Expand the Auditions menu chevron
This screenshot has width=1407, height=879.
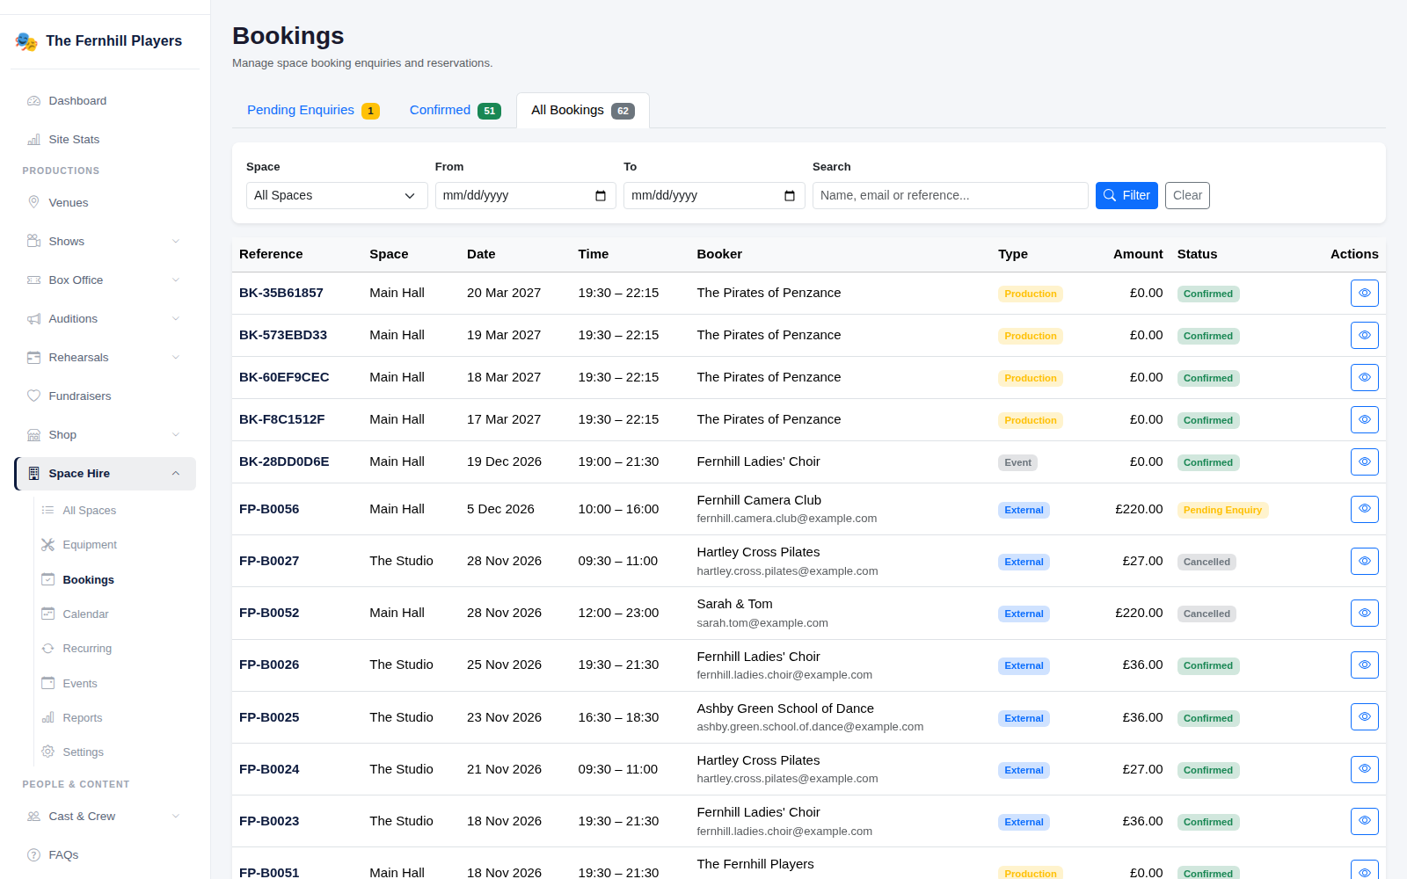click(x=176, y=319)
